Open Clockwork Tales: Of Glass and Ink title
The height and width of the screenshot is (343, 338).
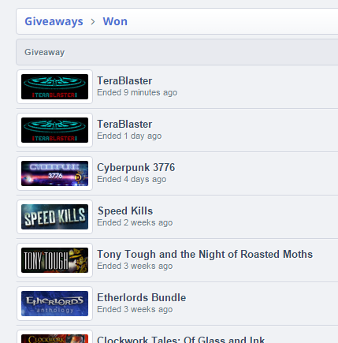[181, 339]
